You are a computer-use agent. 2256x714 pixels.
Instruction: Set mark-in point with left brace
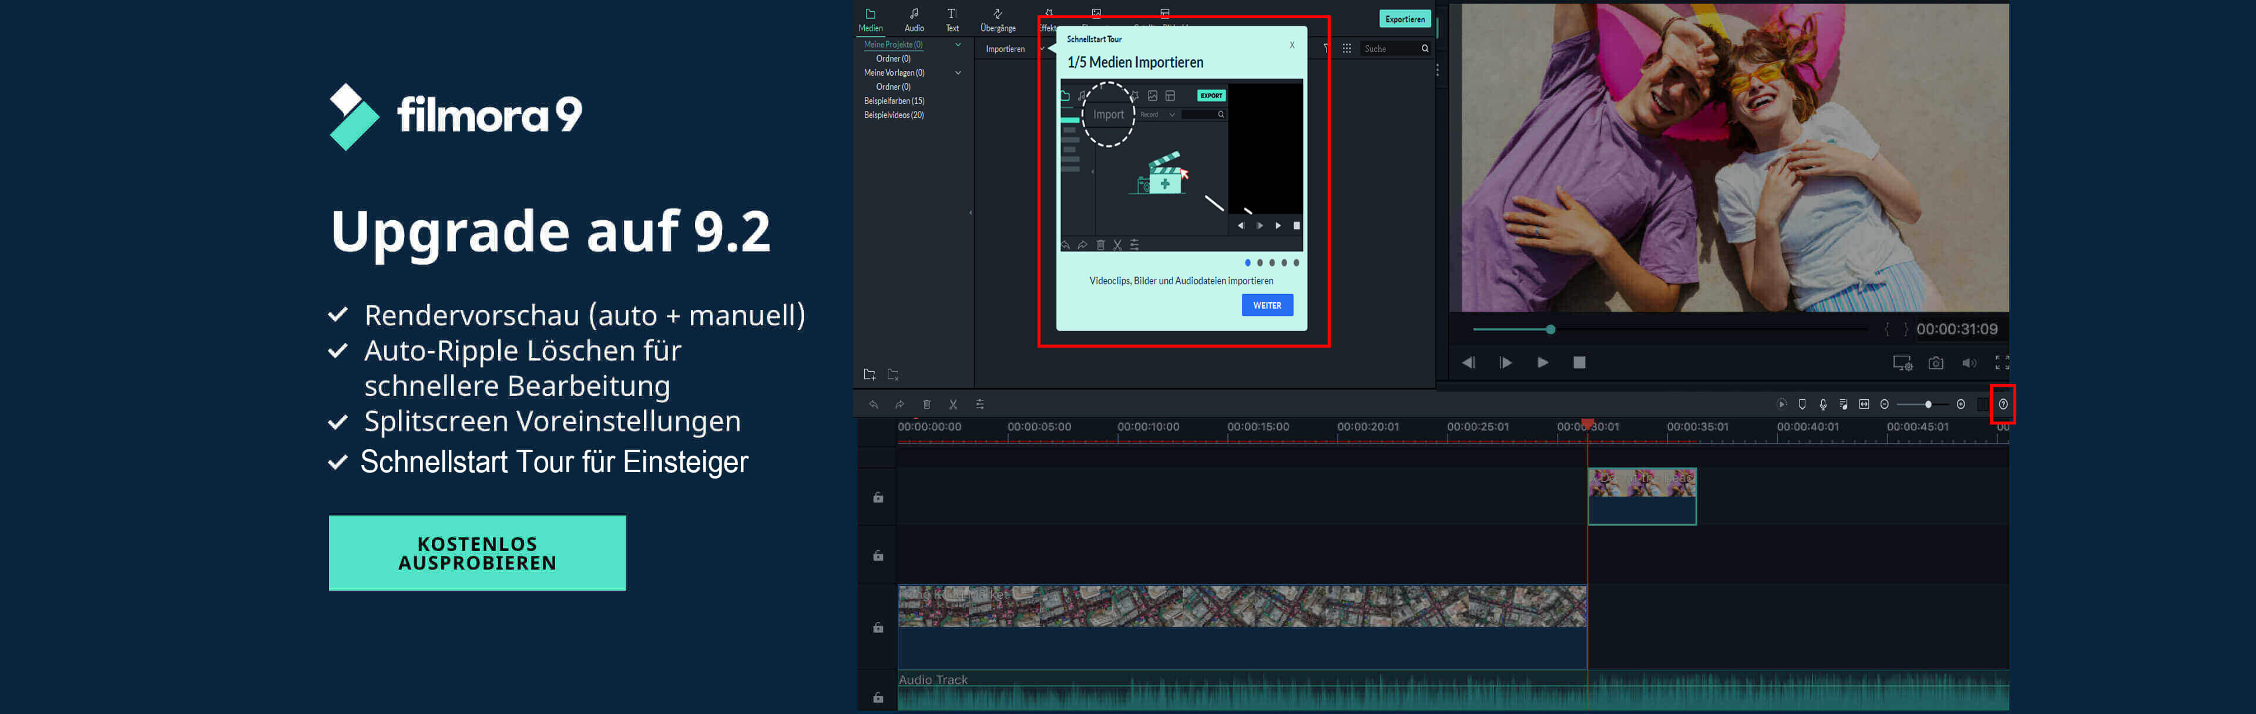(1886, 329)
